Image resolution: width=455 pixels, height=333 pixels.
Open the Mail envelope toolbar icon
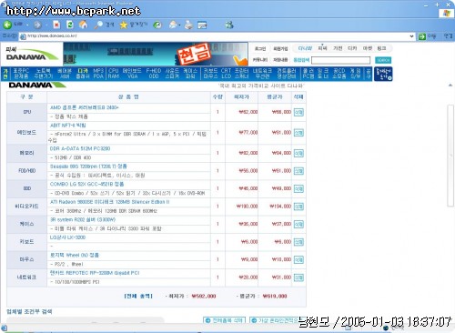click(x=173, y=25)
